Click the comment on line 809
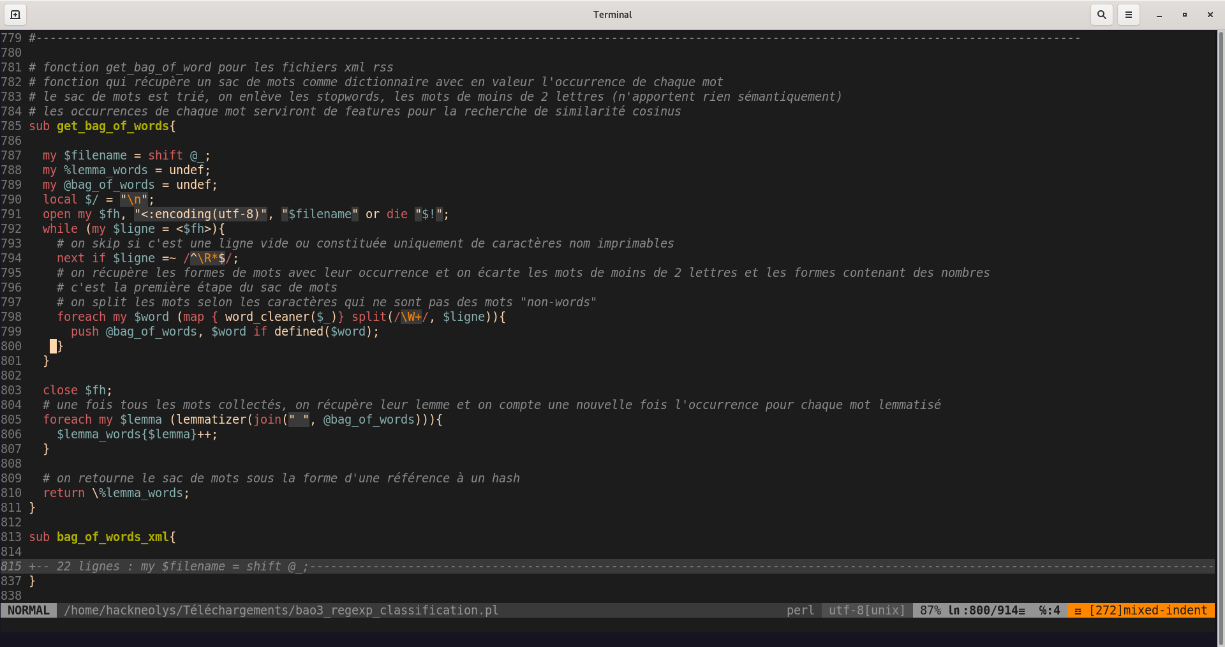 (281, 478)
